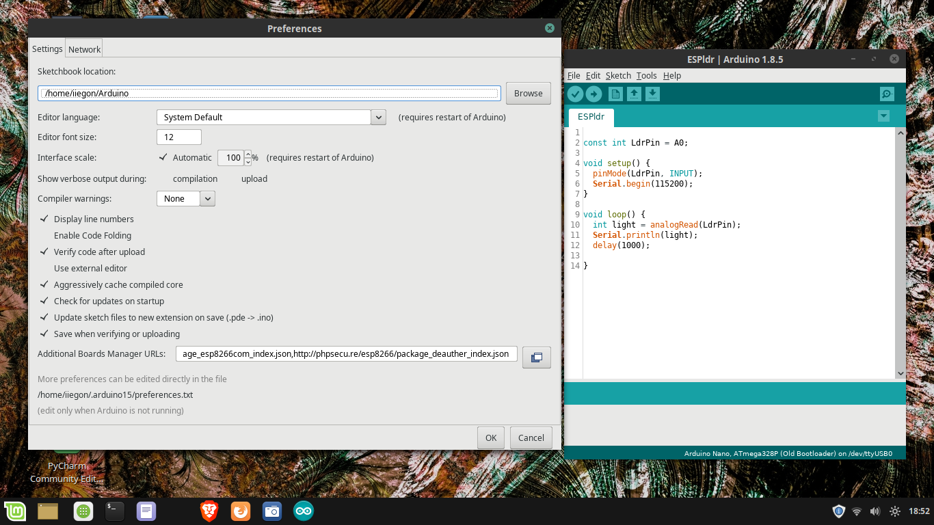Viewport: 934px width, 525px height.
Task: Open the Brave browser taskbar icon
Action: click(209, 511)
